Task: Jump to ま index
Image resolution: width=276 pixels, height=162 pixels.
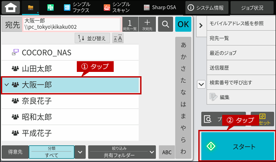Action: point(183,117)
